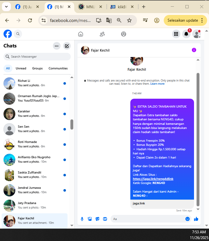Open conversation information purple icon
The image size is (209, 241).
[194, 50]
